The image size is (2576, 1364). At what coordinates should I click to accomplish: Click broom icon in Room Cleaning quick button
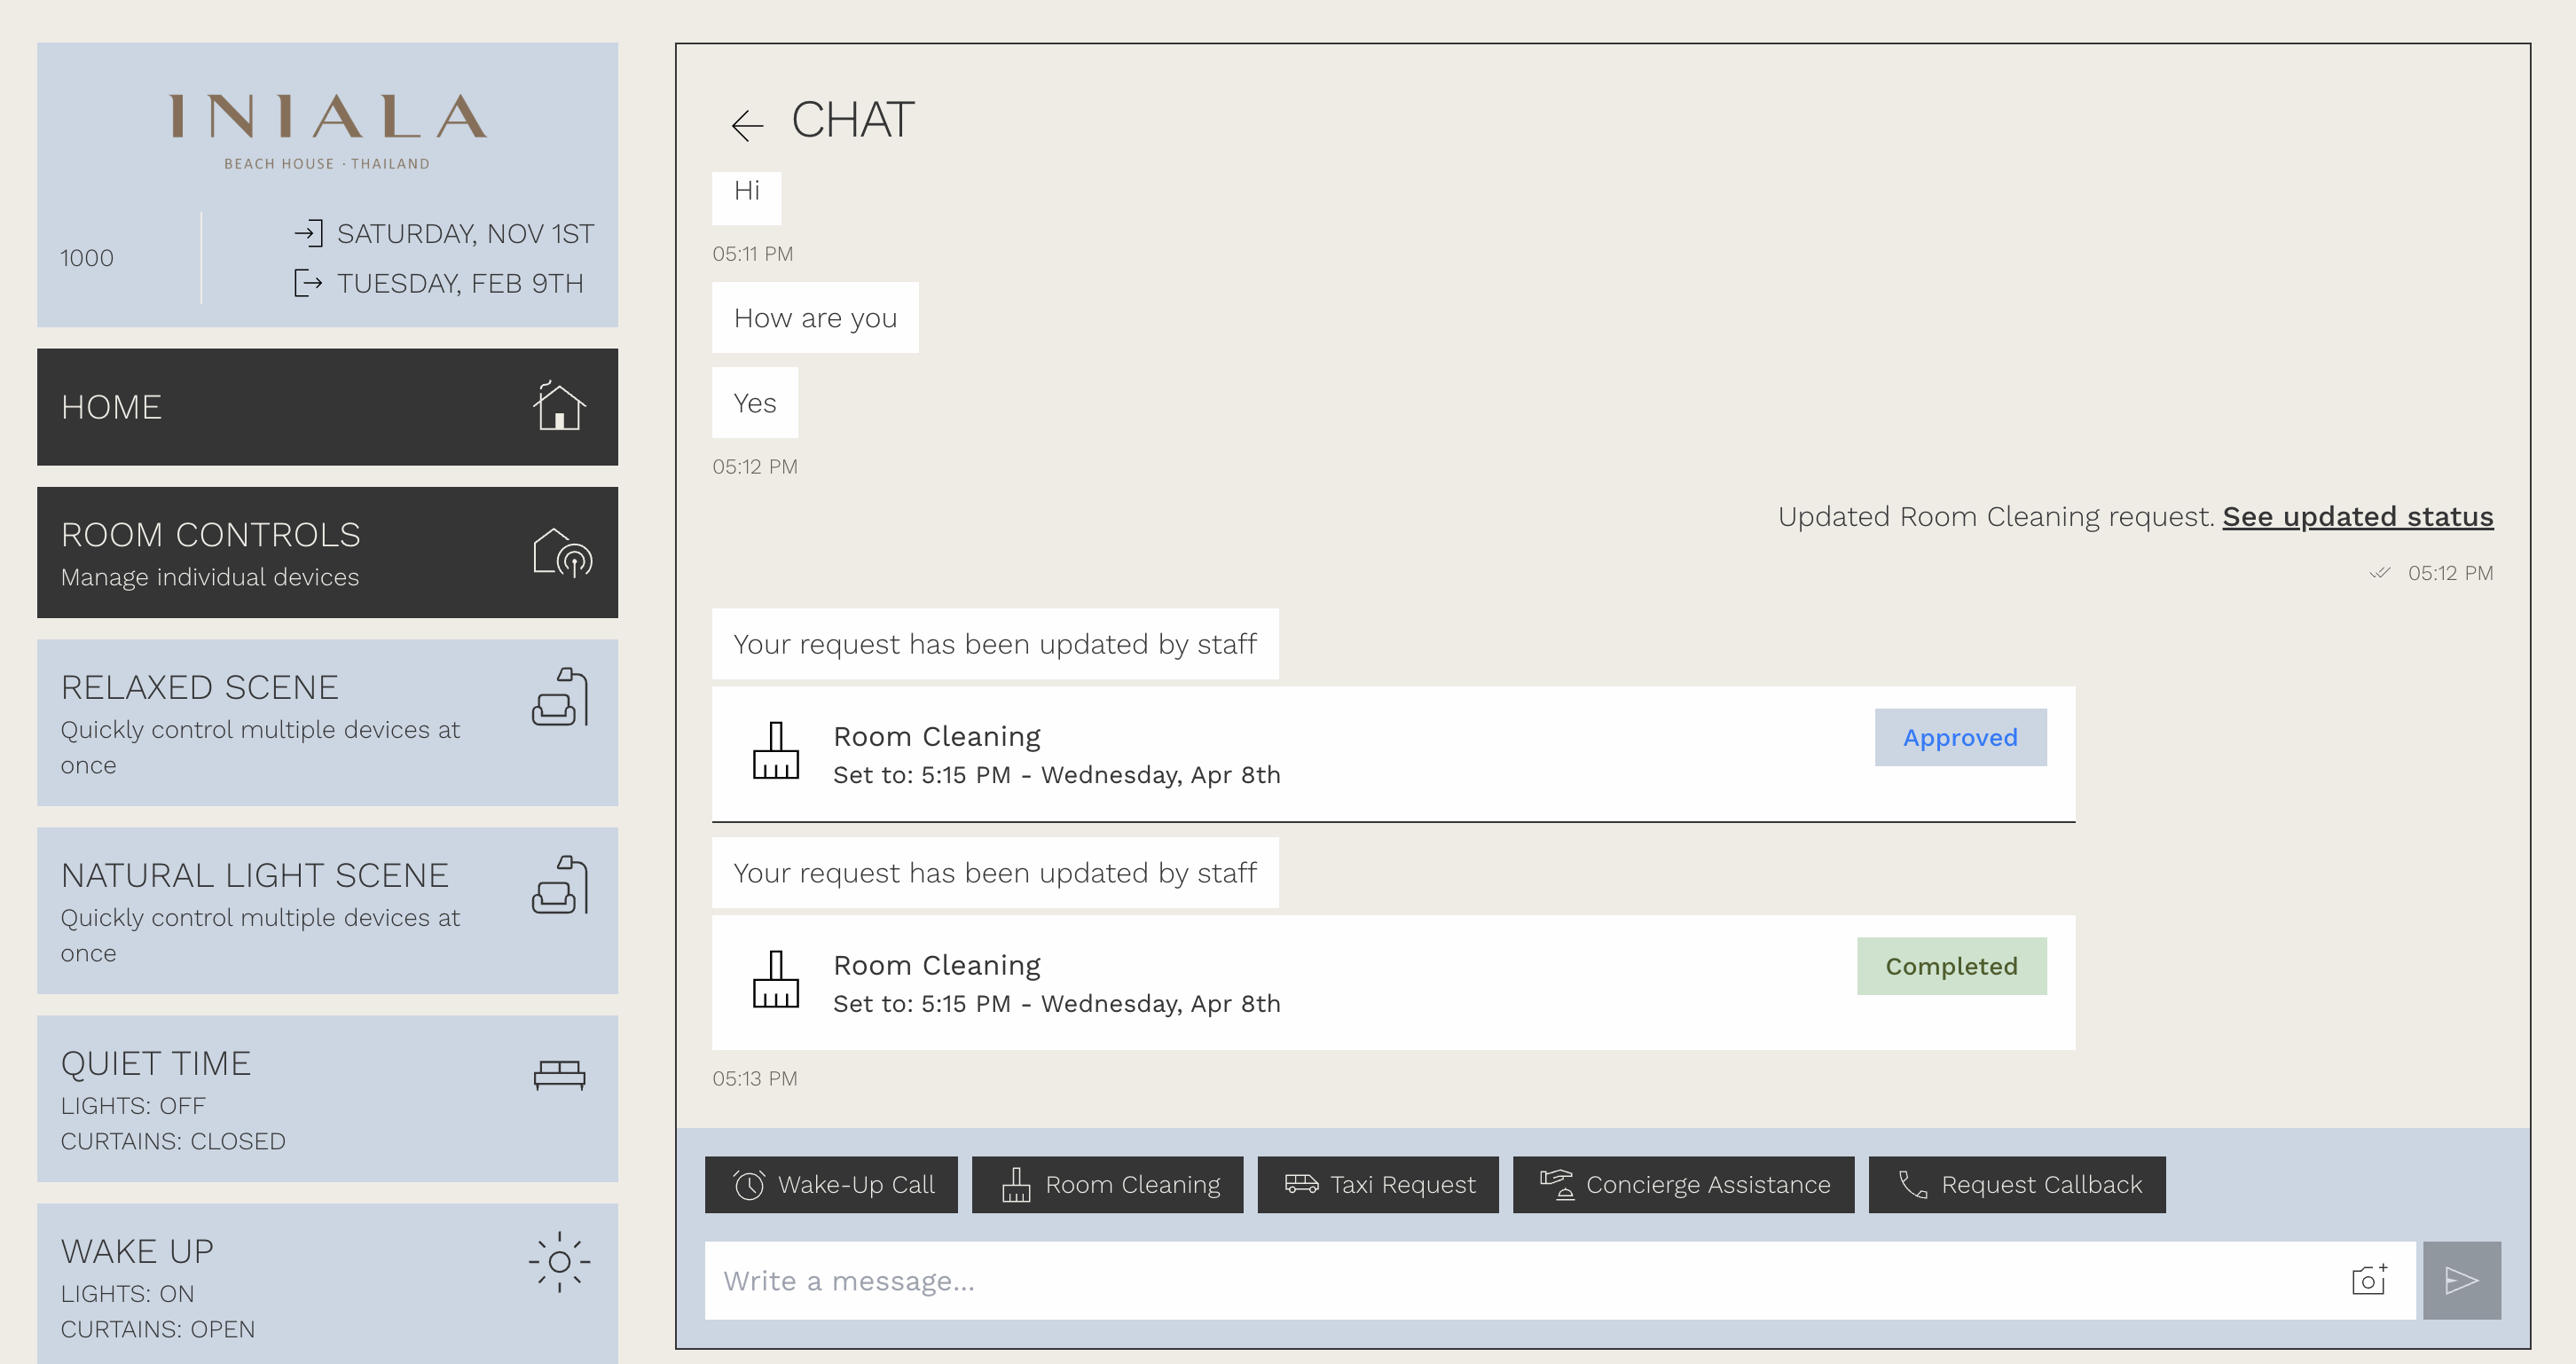point(1016,1185)
